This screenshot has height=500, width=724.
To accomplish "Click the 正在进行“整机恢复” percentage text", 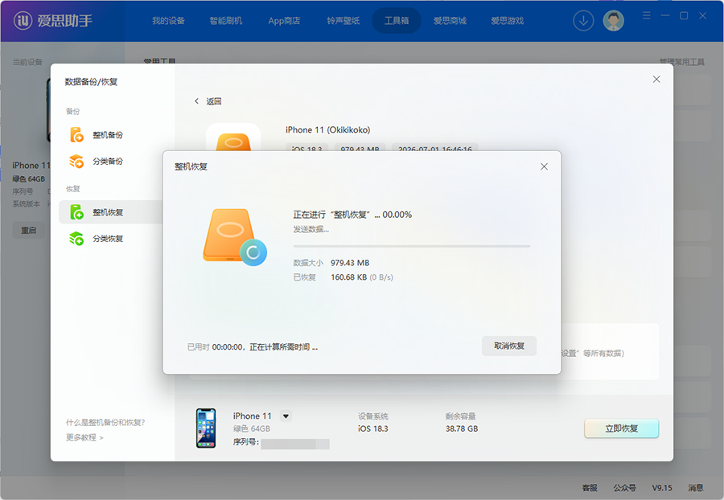I will point(352,215).
